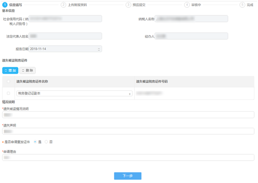This screenshot has height=183, width=258.
Task: Click the 信息填写 step label
Action: click(x=15, y=5)
